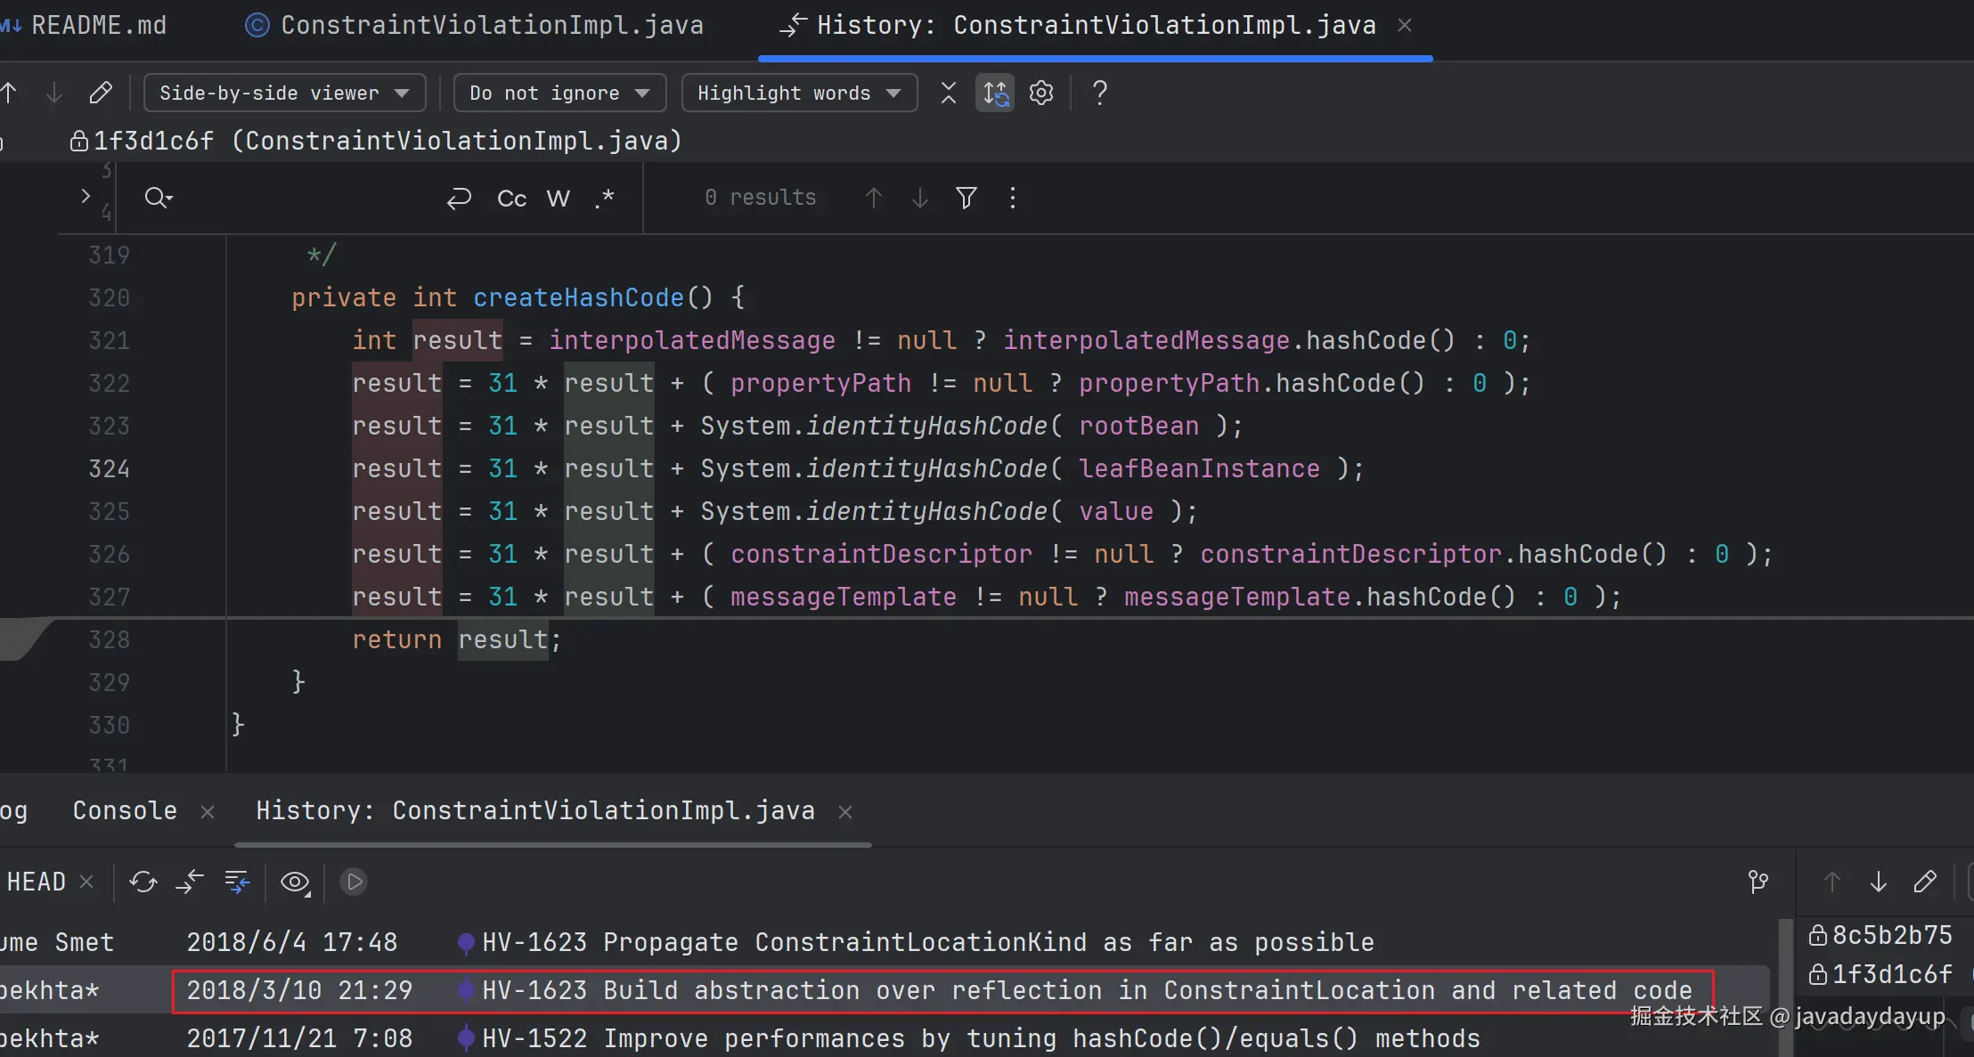
Task: Open the diff help question mark
Action: pyautogui.click(x=1099, y=93)
